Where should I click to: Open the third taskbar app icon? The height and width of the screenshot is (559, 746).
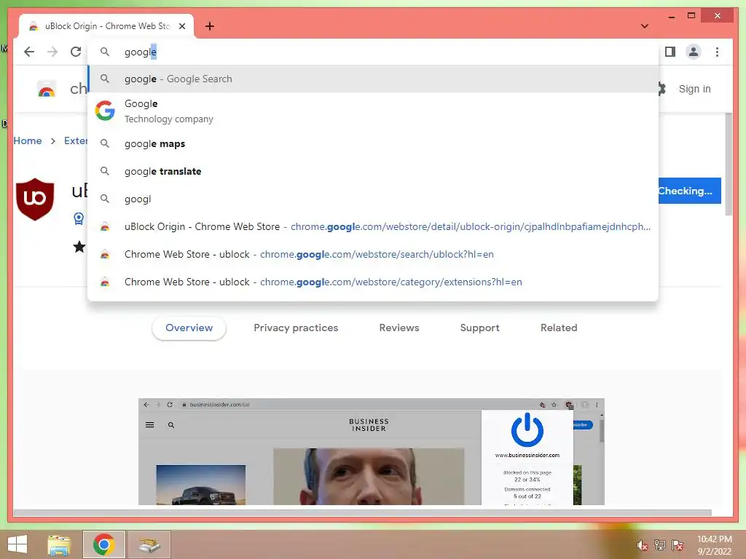pos(149,544)
